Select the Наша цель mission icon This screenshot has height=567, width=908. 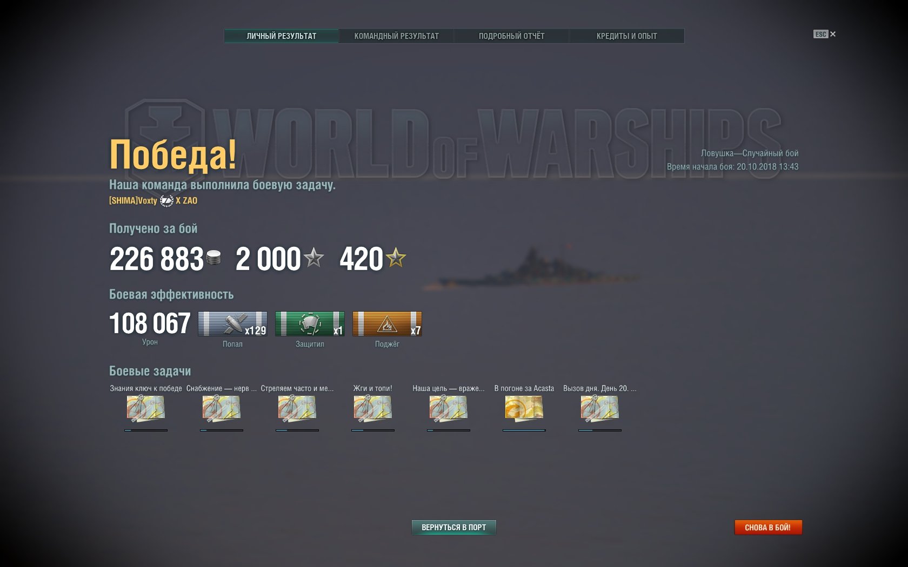coord(449,408)
